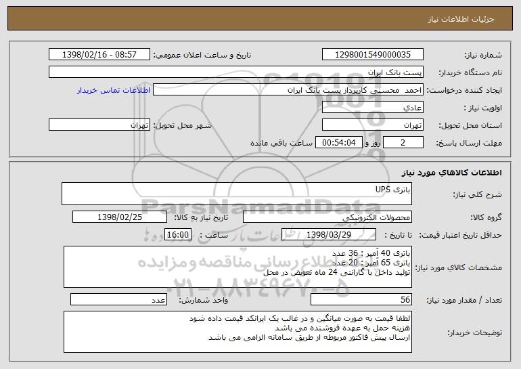Click the label استان محل تحویل
The height and width of the screenshot is (369, 521).
click(x=470, y=126)
